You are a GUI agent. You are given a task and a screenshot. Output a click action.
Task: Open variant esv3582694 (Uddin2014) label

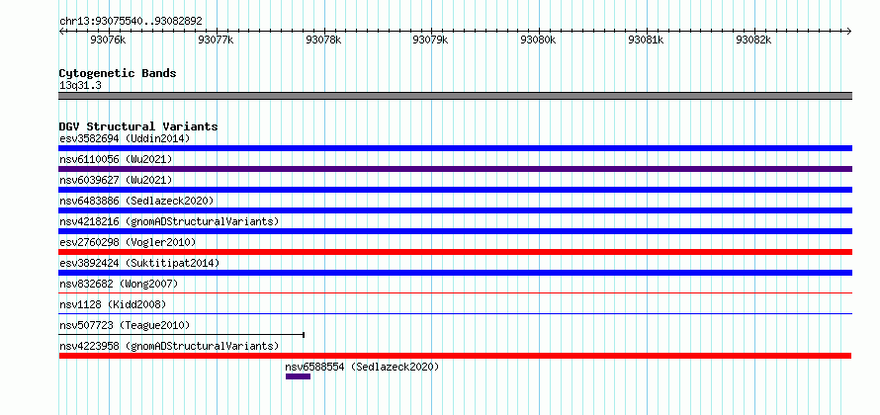click(x=125, y=138)
